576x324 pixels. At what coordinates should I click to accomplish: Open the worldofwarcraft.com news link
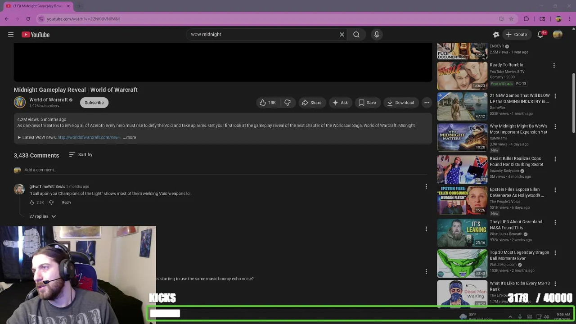89,137
